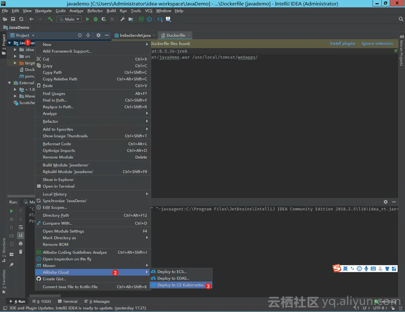
Task: Collapse the JavaDemo root node
Action: (9, 43)
